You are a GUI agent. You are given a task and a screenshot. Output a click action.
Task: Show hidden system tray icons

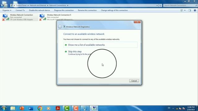(x=173, y=108)
